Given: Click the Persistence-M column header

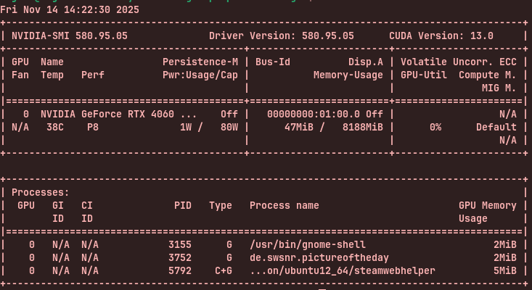Looking at the screenshot, I should (200, 62).
